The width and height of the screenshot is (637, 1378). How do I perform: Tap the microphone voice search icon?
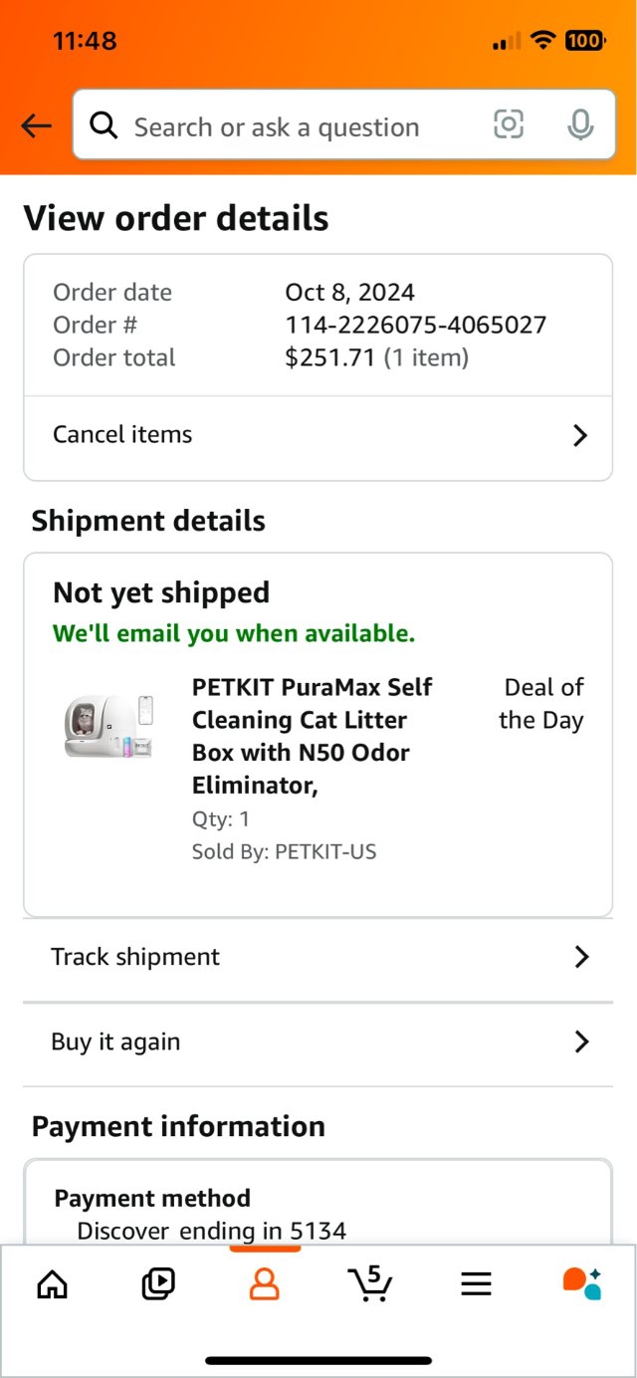tap(579, 124)
